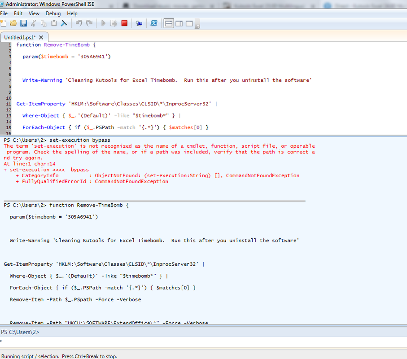Screen dimensions: 407x359
Task: Show script pane on top layout
Action: pos(169,23)
